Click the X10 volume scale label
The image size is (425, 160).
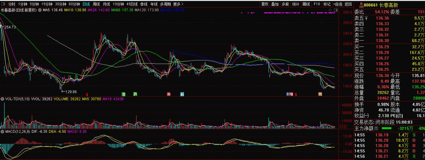tap(343, 126)
